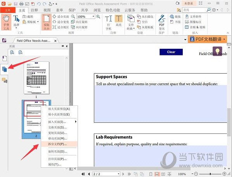Click the zoom slider in status bar
This screenshot has width=232, height=177.
pyautogui.click(x=210, y=174)
